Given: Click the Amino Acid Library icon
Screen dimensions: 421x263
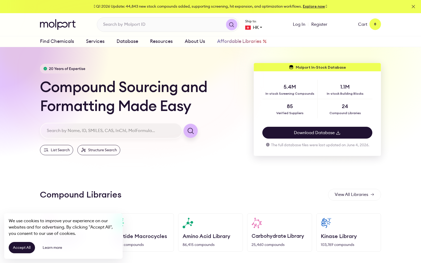Looking at the screenshot, I should pos(188,223).
